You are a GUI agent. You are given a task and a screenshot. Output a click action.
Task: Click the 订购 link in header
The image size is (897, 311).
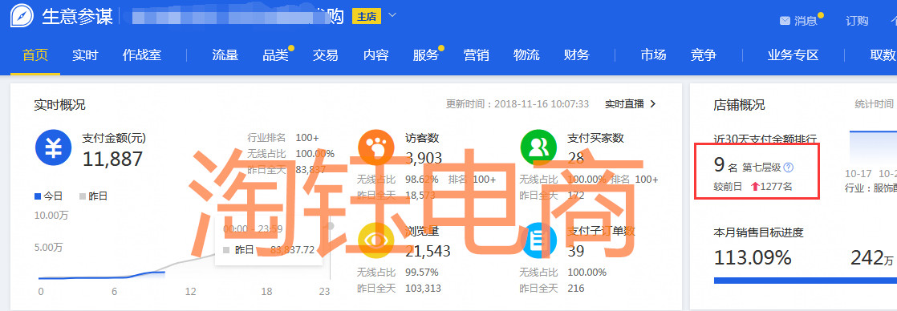[857, 21]
